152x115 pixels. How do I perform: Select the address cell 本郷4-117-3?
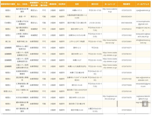77,10
